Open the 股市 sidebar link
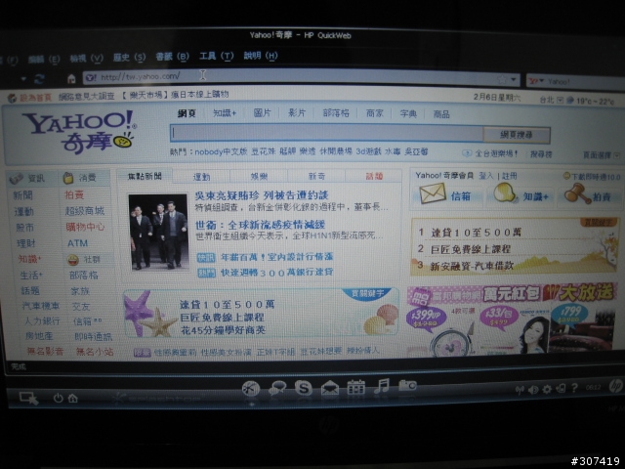Image resolution: width=625 pixels, height=469 pixels. pyautogui.click(x=24, y=228)
